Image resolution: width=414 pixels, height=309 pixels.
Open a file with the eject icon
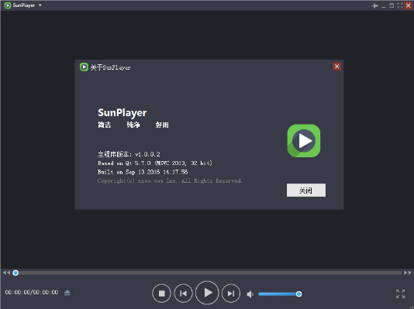coord(67,293)
